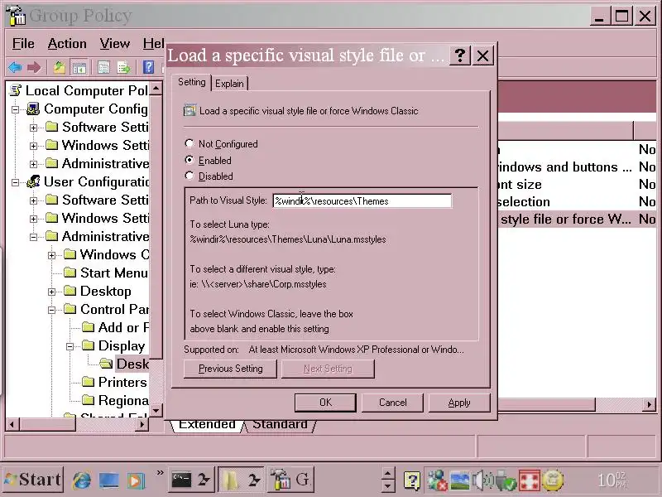Select the Regional tree folder
Viewport: 662px width, 497px height.
click(x=115, y=400)
